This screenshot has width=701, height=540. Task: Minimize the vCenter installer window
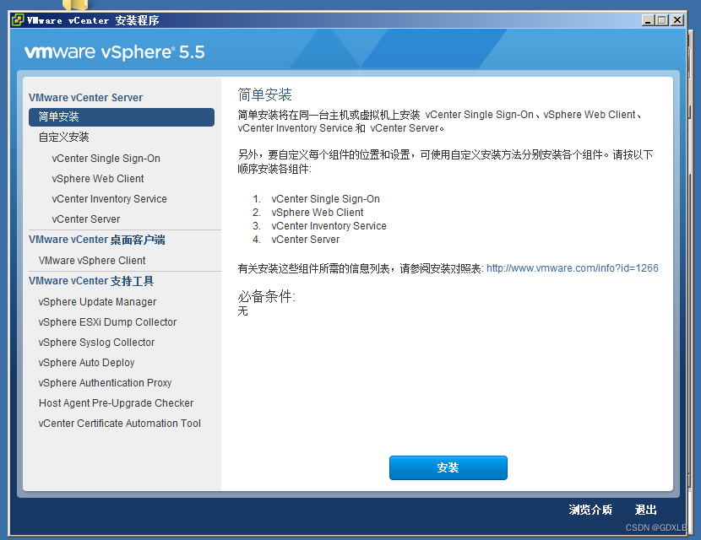(648, 20)
